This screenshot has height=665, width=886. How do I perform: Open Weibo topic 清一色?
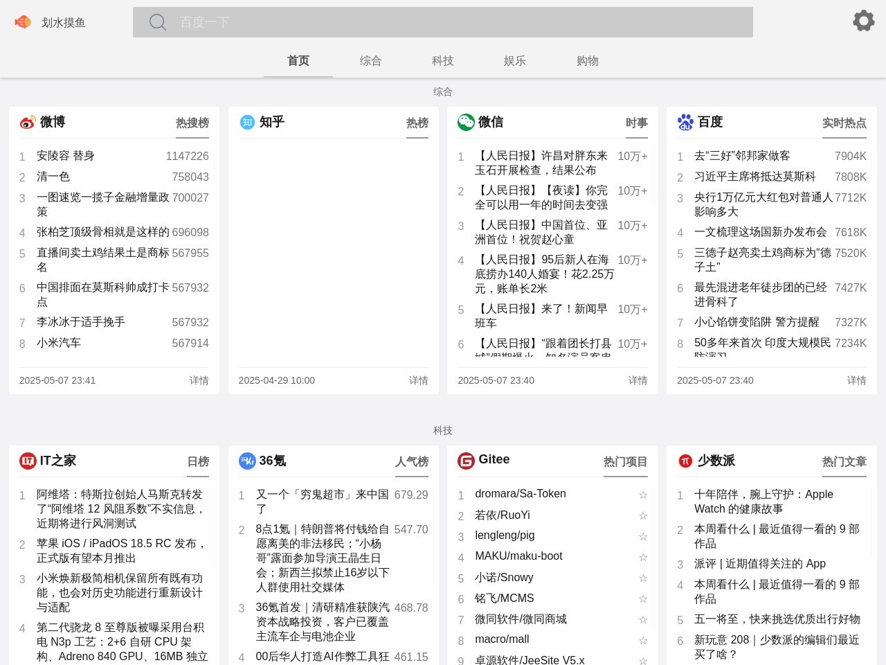tap(53, 177)
